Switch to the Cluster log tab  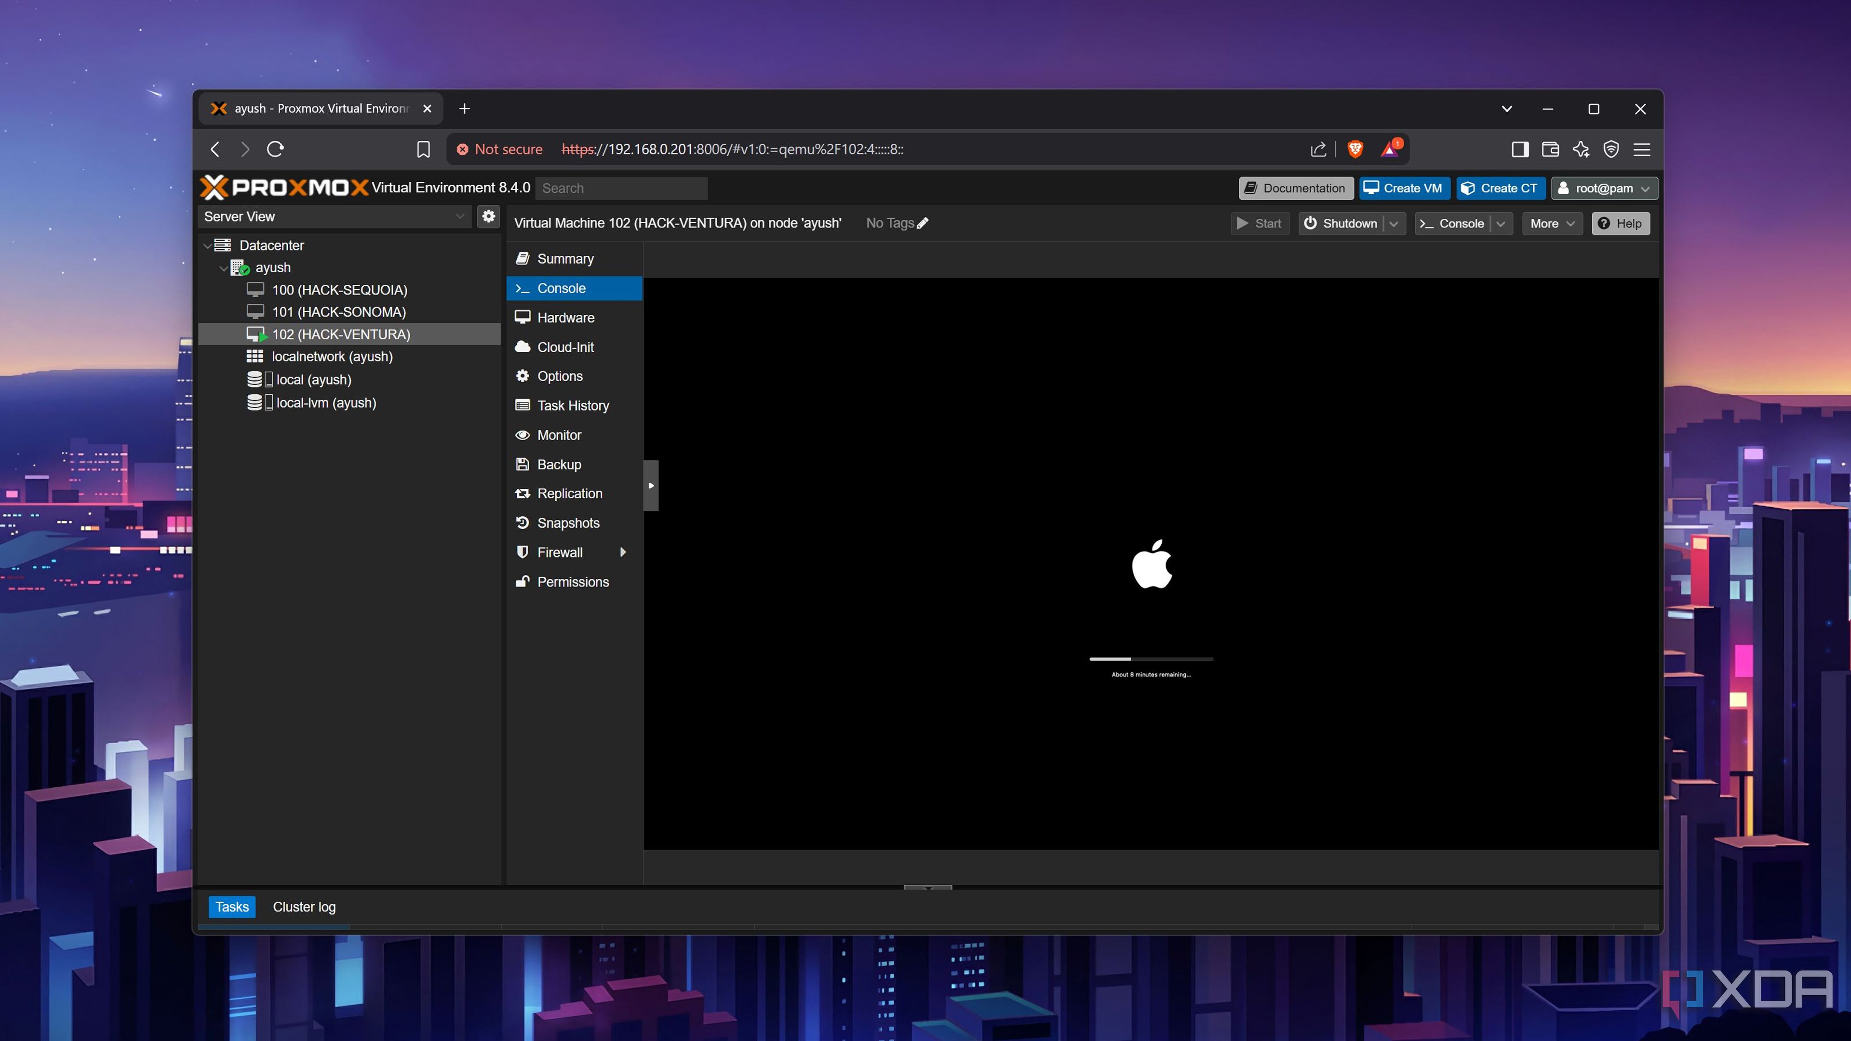point(304,907)
